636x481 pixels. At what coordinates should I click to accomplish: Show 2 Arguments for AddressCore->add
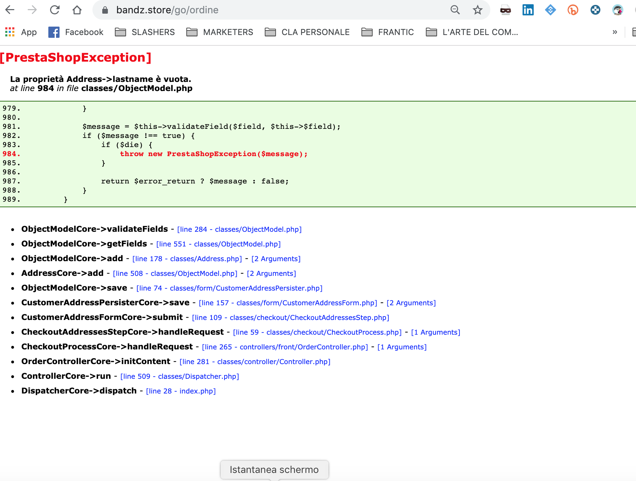(271, 273)
